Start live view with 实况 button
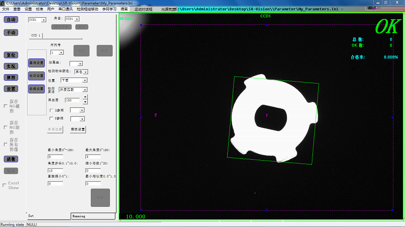The image size is (405, 227). pyautogui.click(x=10, y=66)
